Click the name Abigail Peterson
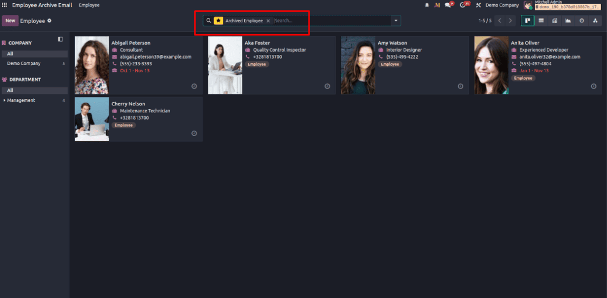 pos(131,43)
